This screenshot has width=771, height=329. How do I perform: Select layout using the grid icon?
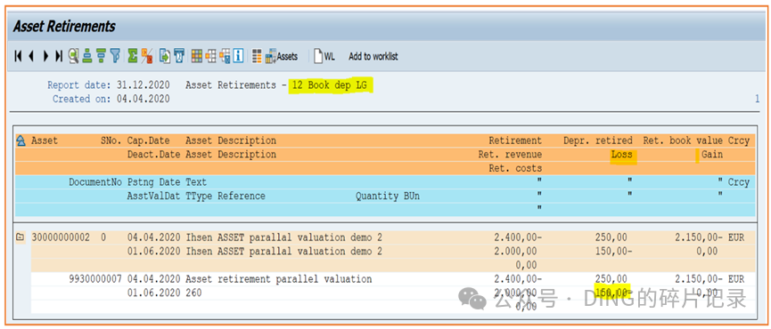pos(210,56)
